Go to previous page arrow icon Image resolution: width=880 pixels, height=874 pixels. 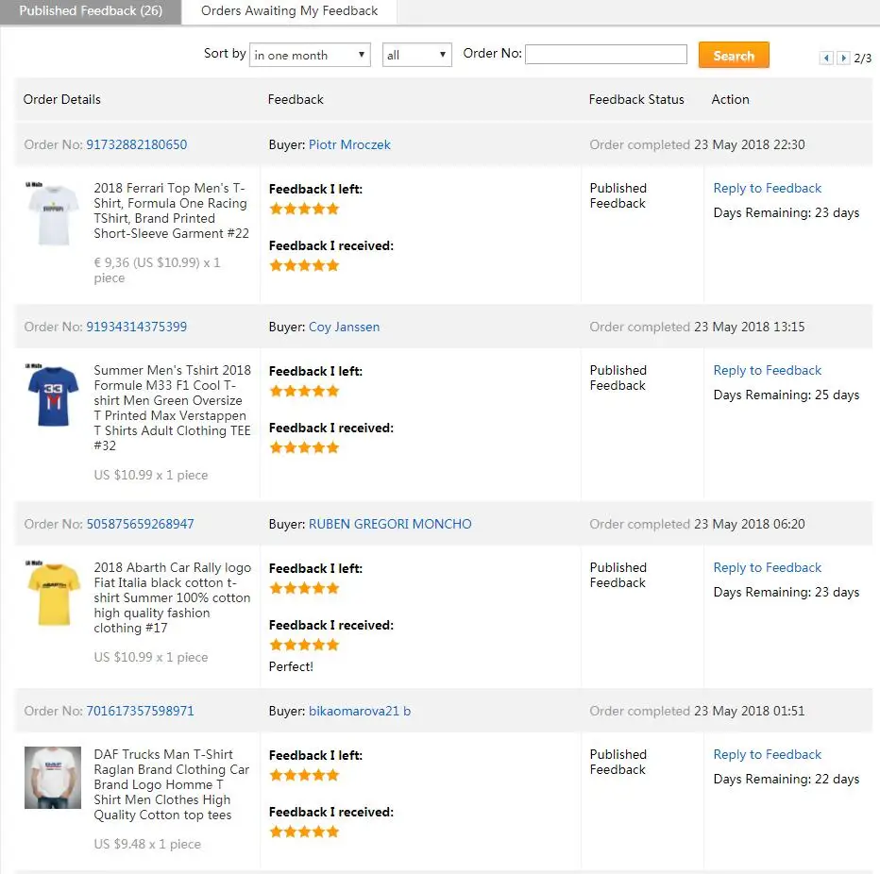click(826, 58)
